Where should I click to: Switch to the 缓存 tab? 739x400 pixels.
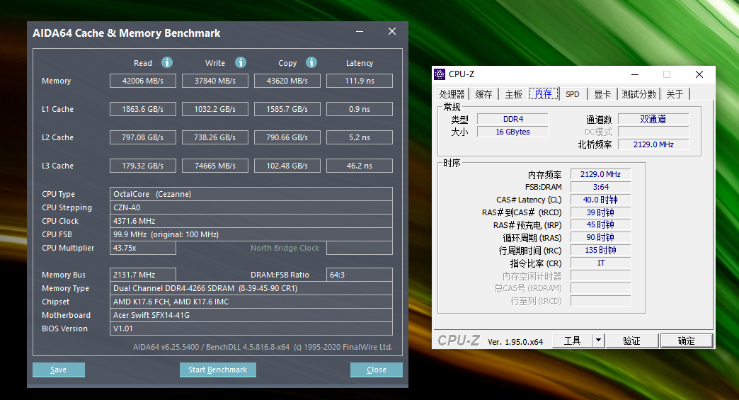coord(483,94)
